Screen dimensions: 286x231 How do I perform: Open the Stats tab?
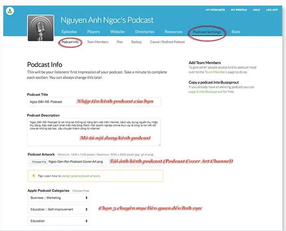click(236, 32)
